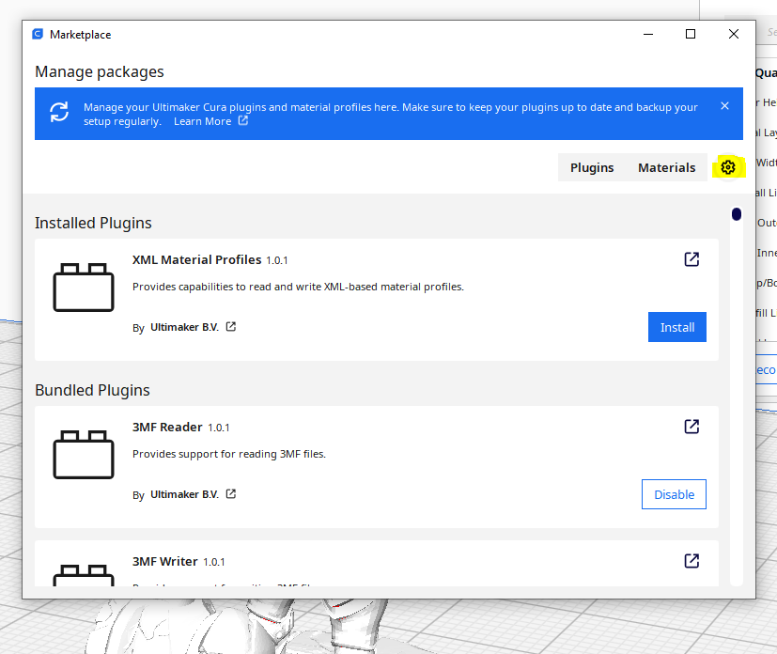Disable the 3MF Reader plugin
This screenshot has height=654, width=777.
coord(674,494)
